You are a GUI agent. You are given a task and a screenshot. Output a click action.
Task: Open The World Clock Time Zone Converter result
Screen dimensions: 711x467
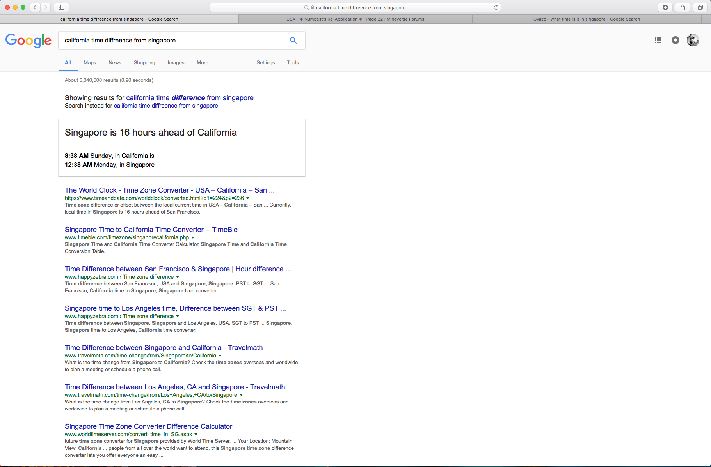(170, 190)
